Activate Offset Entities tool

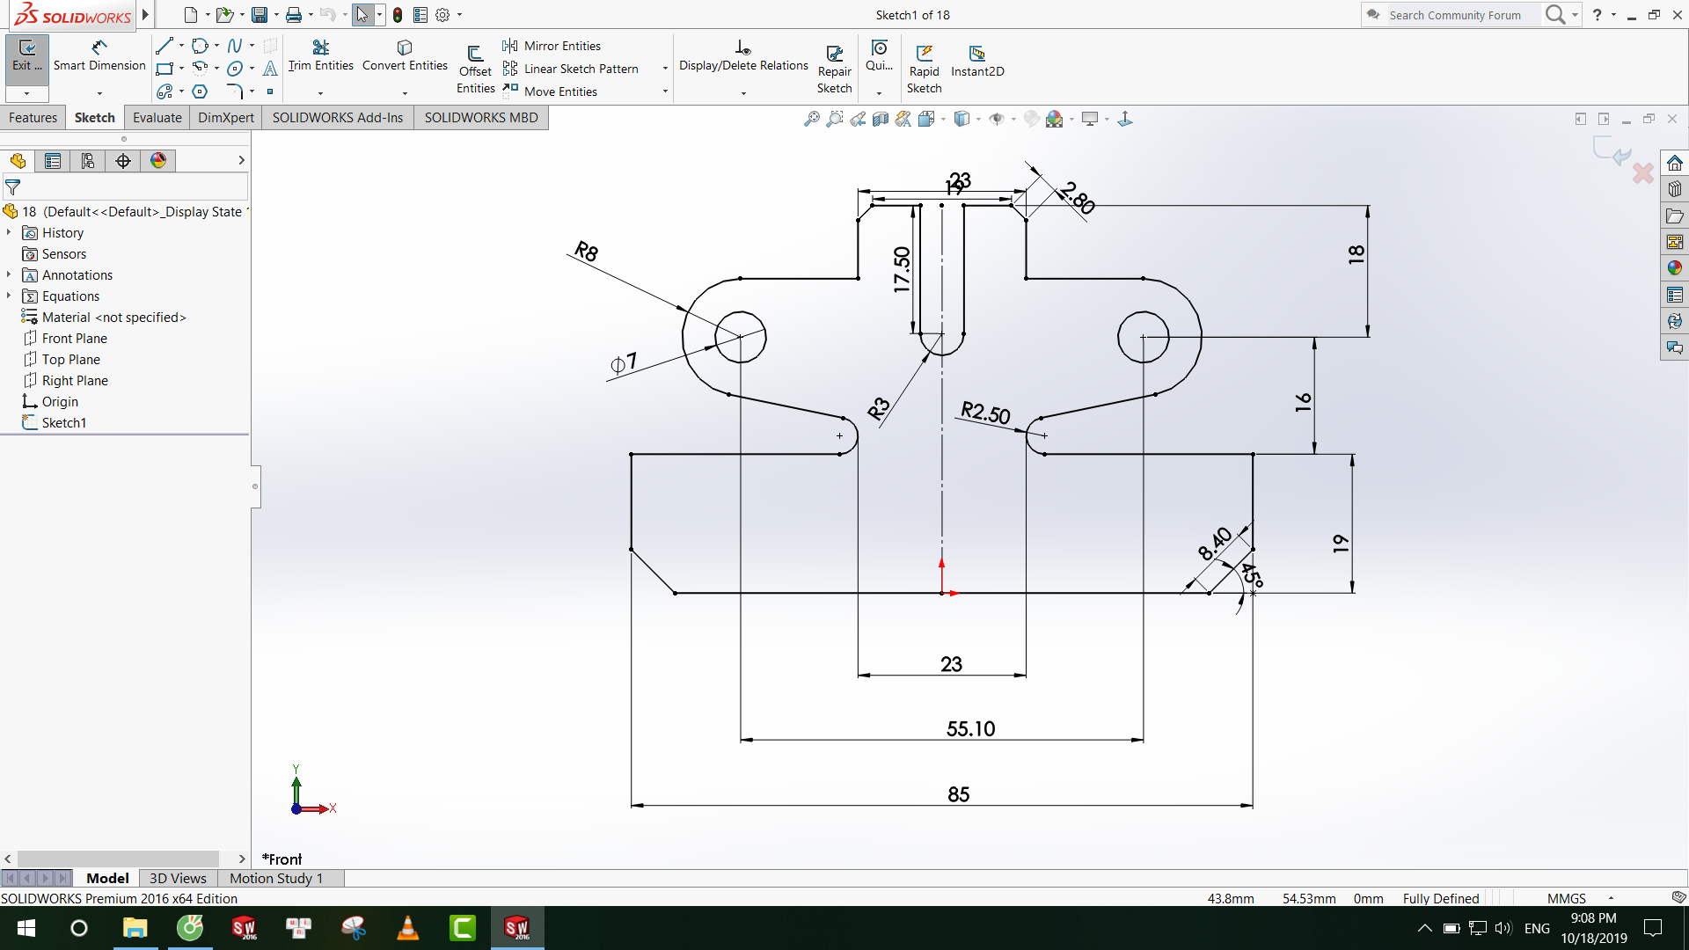pos(475,69)
